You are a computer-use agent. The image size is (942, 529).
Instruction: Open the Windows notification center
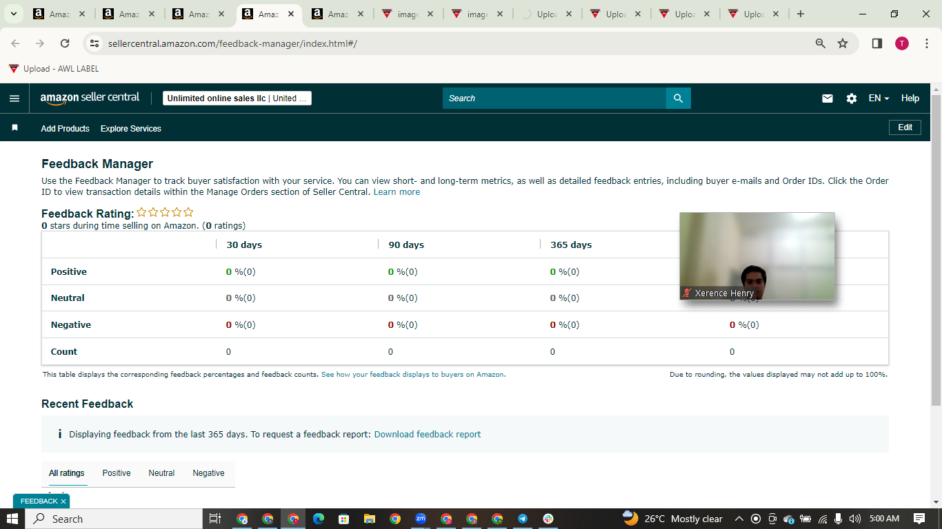pyautogui.click(x=919, y=519)
